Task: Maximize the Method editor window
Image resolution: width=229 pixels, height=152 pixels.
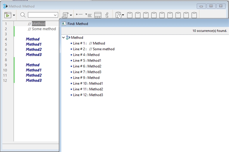Action: pyautogui.click(x=211, y=6)
